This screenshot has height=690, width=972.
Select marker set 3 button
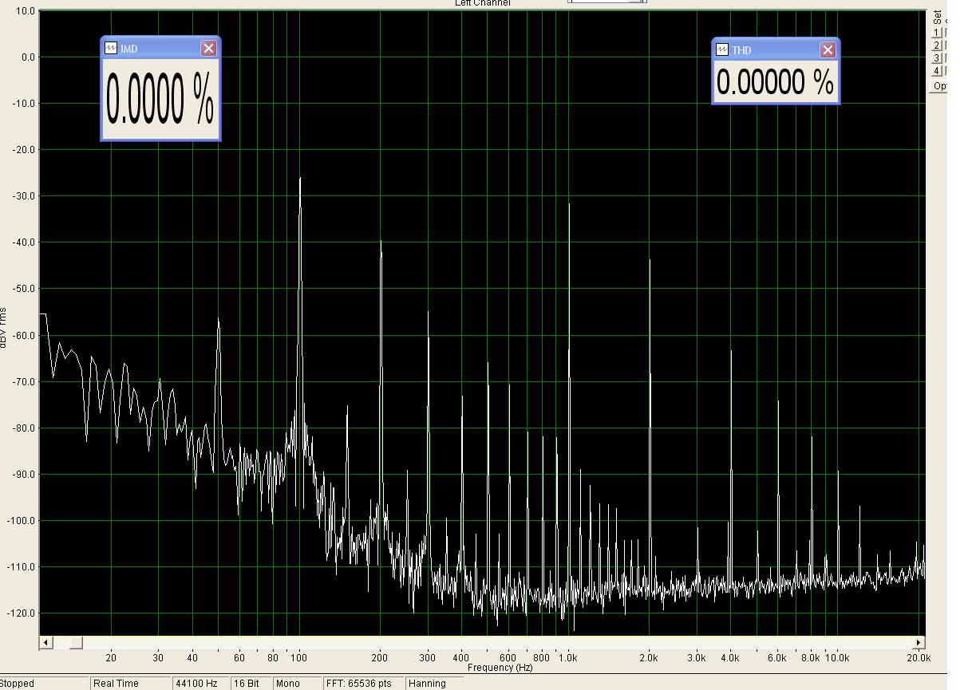(937, 58)
